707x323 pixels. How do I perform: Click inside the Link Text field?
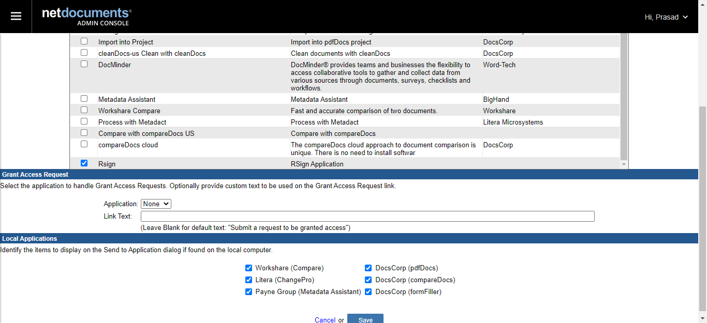[x=367, y=216]
